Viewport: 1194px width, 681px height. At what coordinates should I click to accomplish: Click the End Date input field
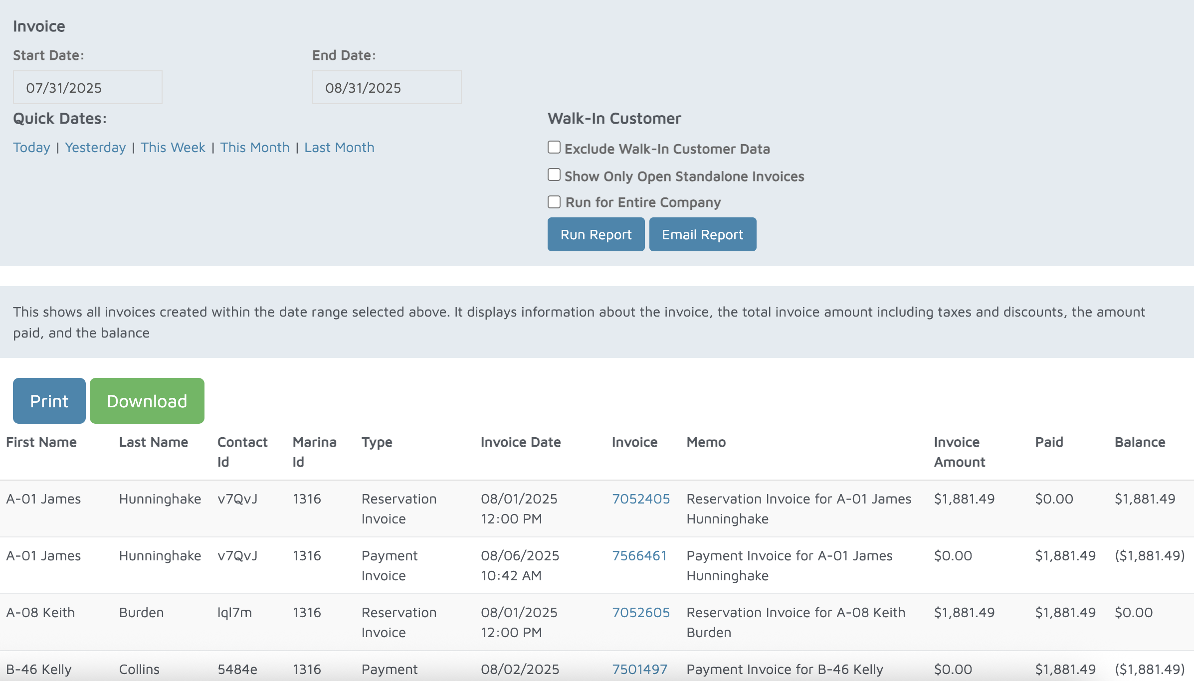387,88
